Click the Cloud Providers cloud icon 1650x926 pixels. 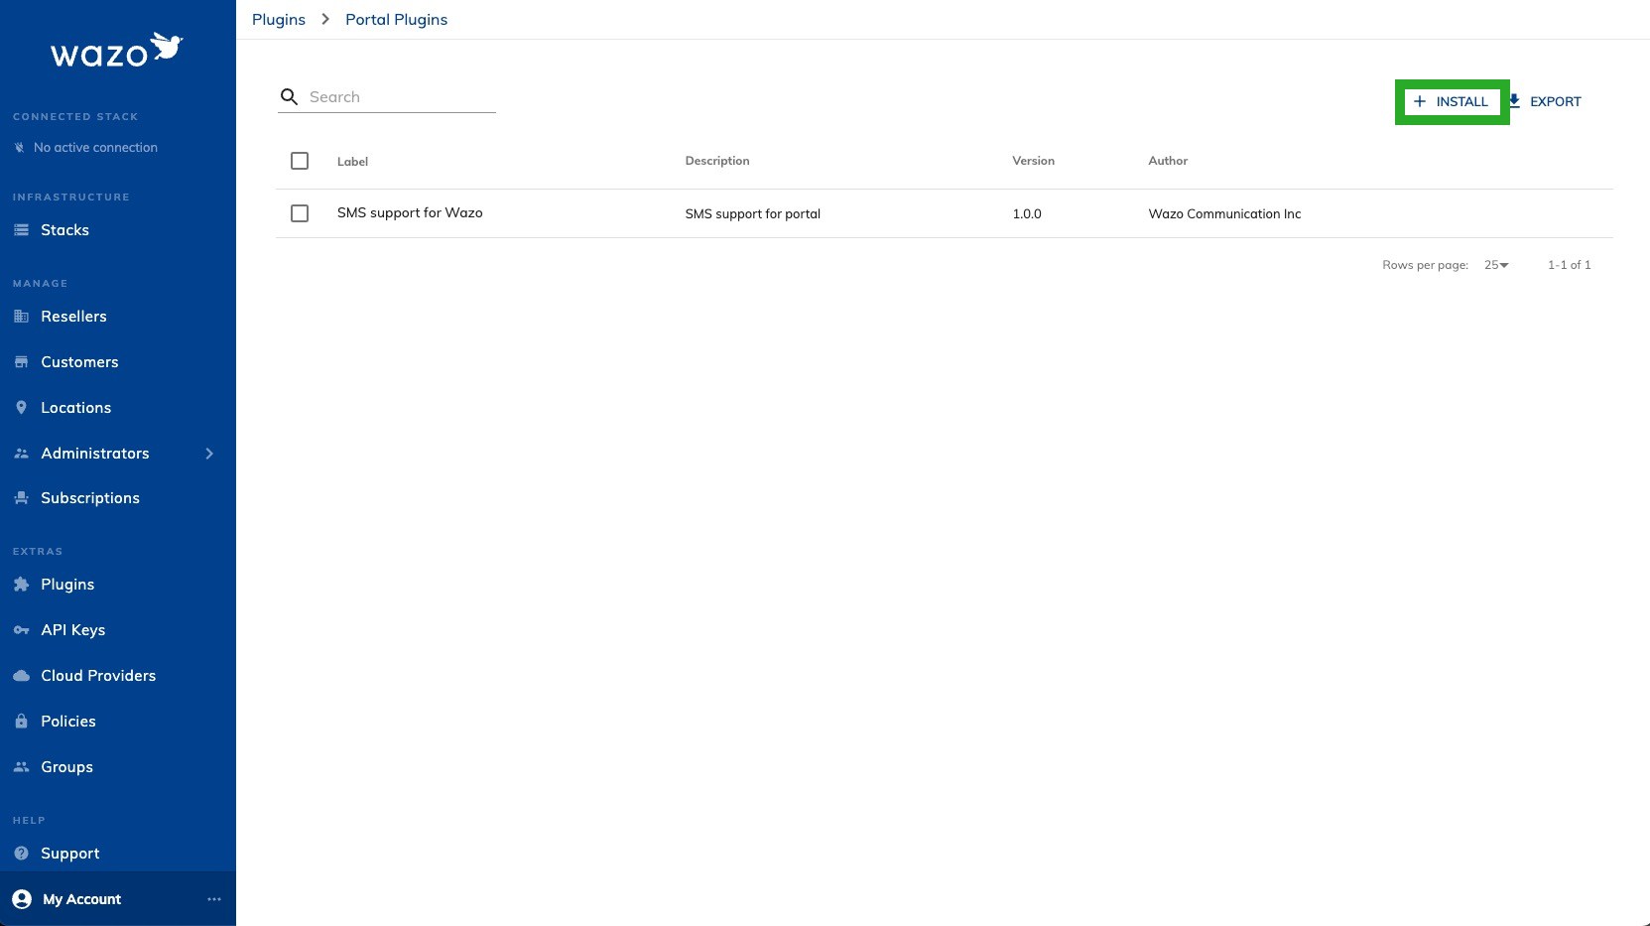click(x=21, y=676)
